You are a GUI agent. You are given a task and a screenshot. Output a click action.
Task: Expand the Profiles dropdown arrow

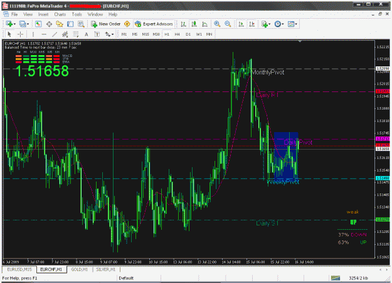[x=28, y=24]
